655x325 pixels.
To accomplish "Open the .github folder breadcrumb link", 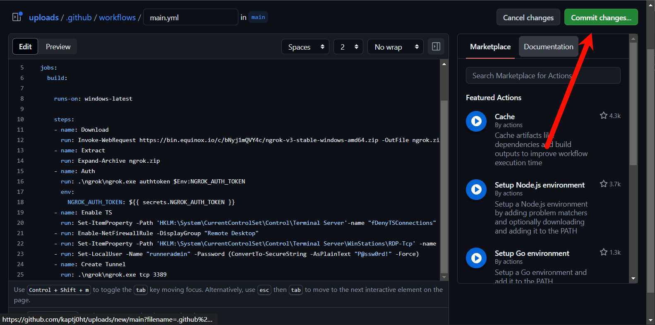I will tap(79, 17).
